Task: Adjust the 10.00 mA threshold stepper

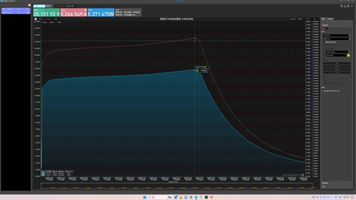Action: pos(350,35)
